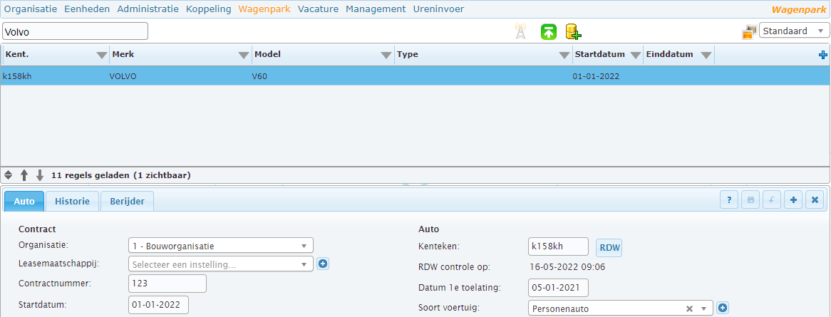Screen dimensions: 831x317
Task: Click the Datum 1e toelating field
Action: pyautogui.click(x=559, y=288)
